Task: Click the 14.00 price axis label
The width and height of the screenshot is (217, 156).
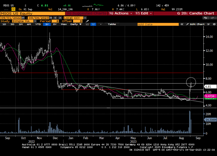Action: (209, 37)
